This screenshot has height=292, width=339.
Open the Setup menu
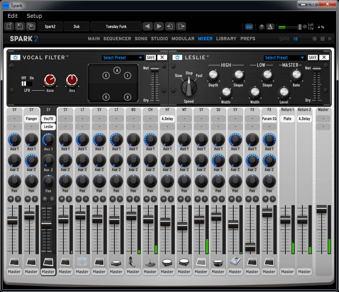point(34,16)
